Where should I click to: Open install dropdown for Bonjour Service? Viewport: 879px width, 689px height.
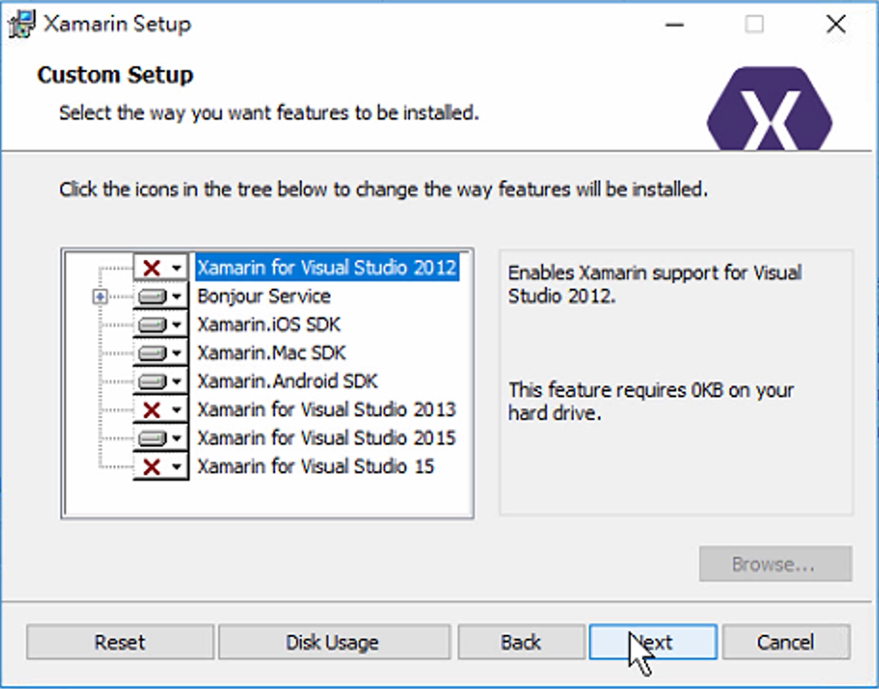[160, 296]
